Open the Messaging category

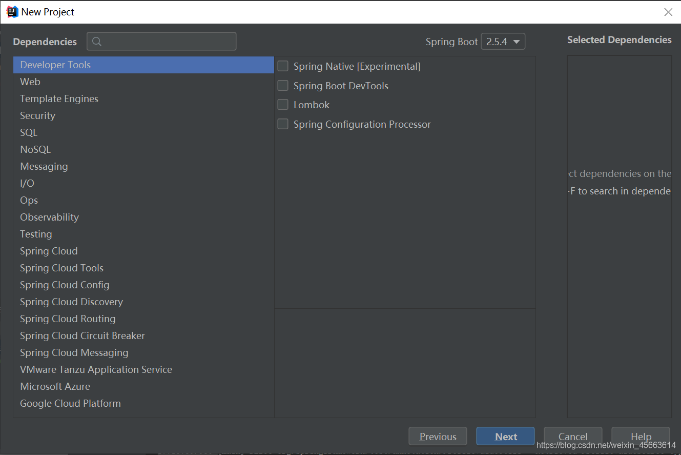(144, 166)
